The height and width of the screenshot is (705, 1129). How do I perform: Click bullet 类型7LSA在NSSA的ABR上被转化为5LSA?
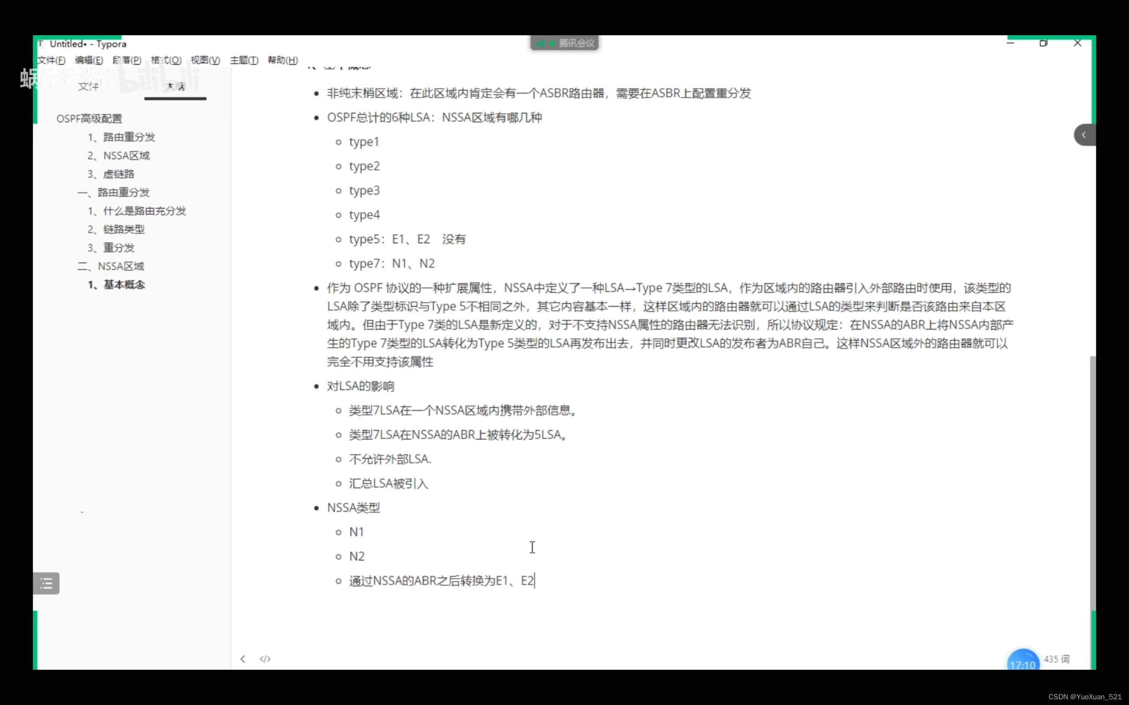click(458, 434)
